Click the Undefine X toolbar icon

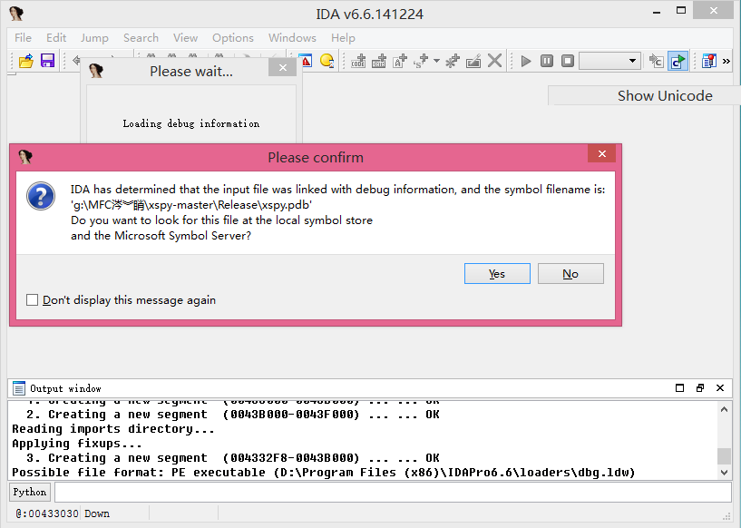[x=494, y=61]
